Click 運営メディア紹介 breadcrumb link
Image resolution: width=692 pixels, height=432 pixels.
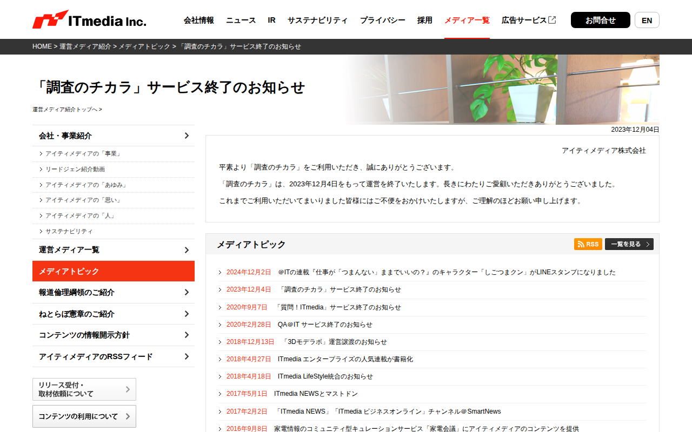[x=85, y=46]
